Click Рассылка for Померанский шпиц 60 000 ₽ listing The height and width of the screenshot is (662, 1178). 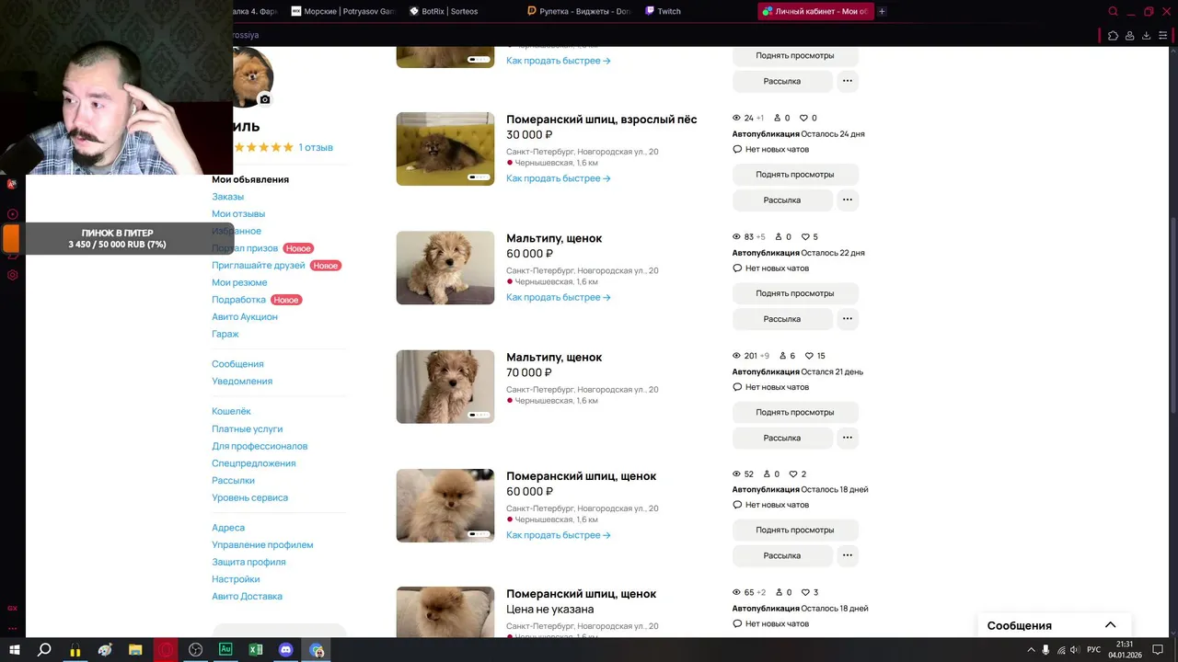(x=782, y=555)
